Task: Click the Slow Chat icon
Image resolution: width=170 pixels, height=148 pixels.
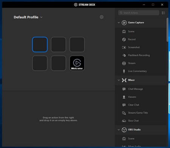Action: click(124, 121)
